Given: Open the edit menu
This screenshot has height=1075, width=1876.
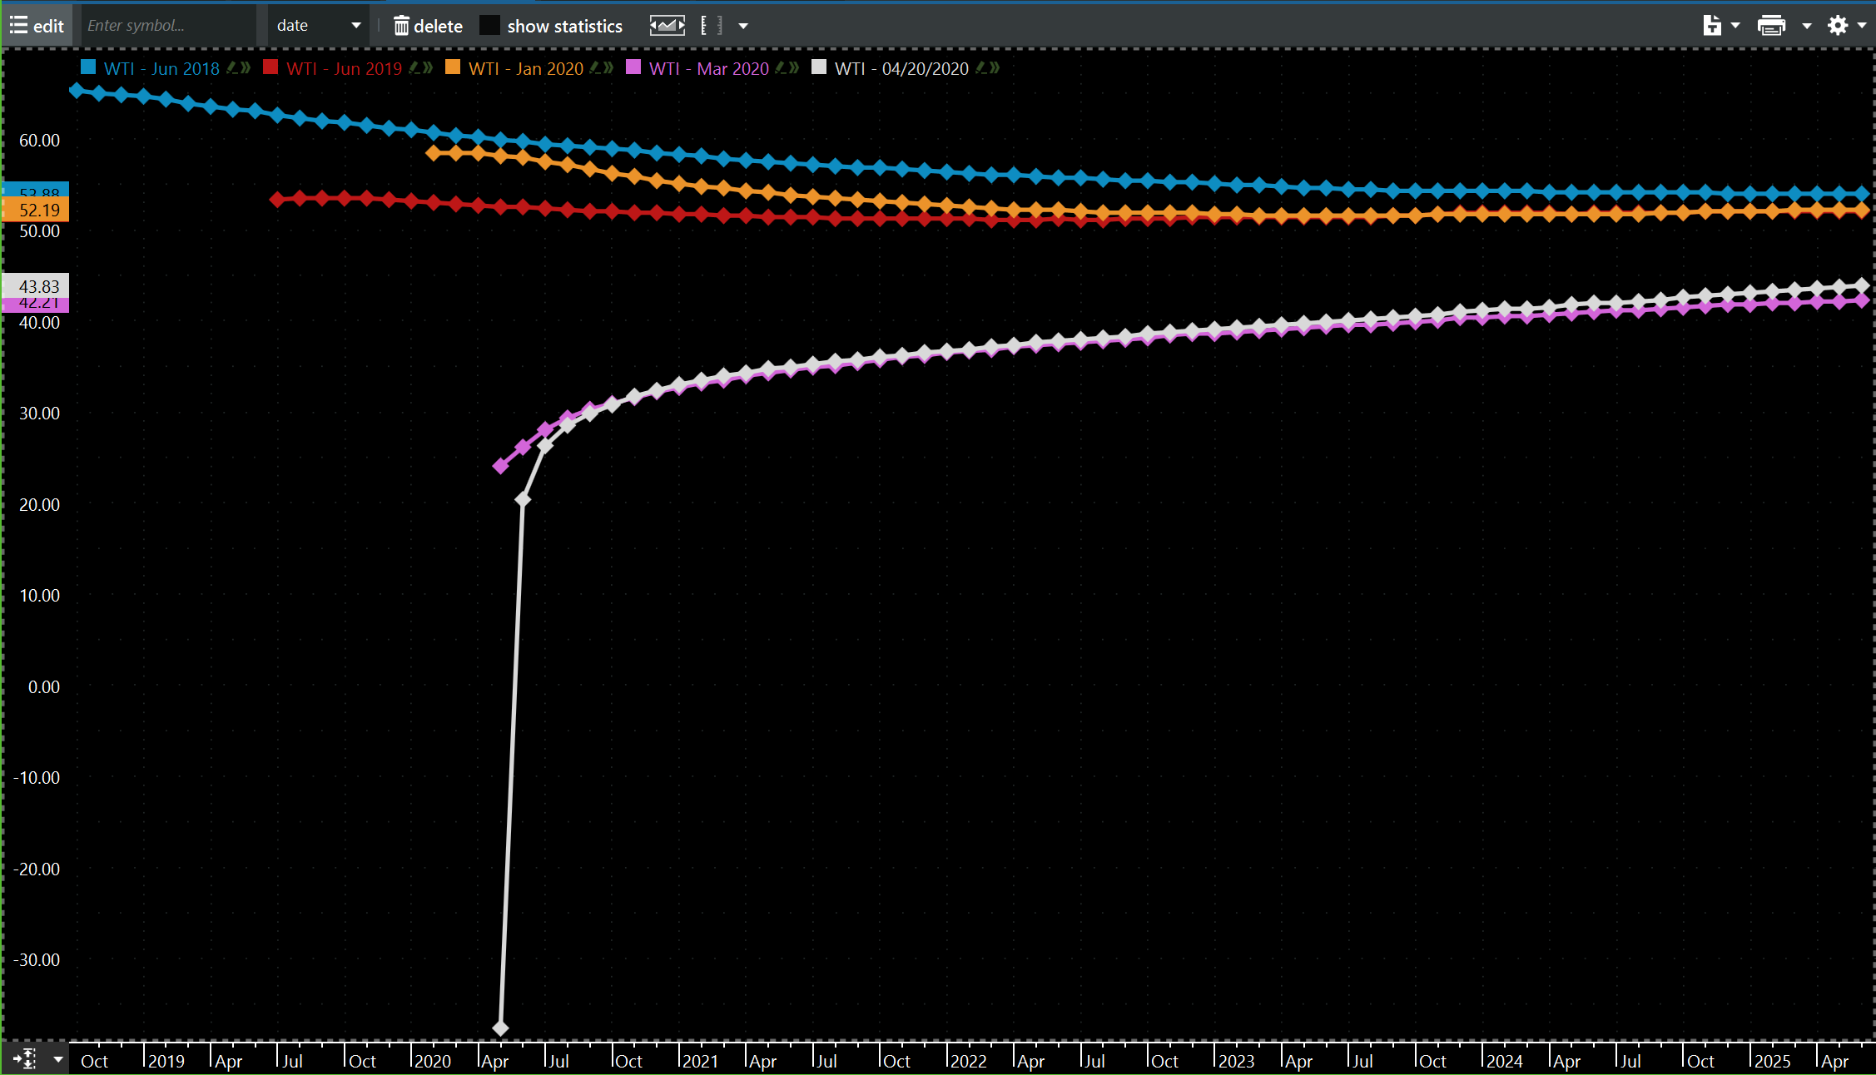Looking at the screenshot, I should click(x=37, y=26).
